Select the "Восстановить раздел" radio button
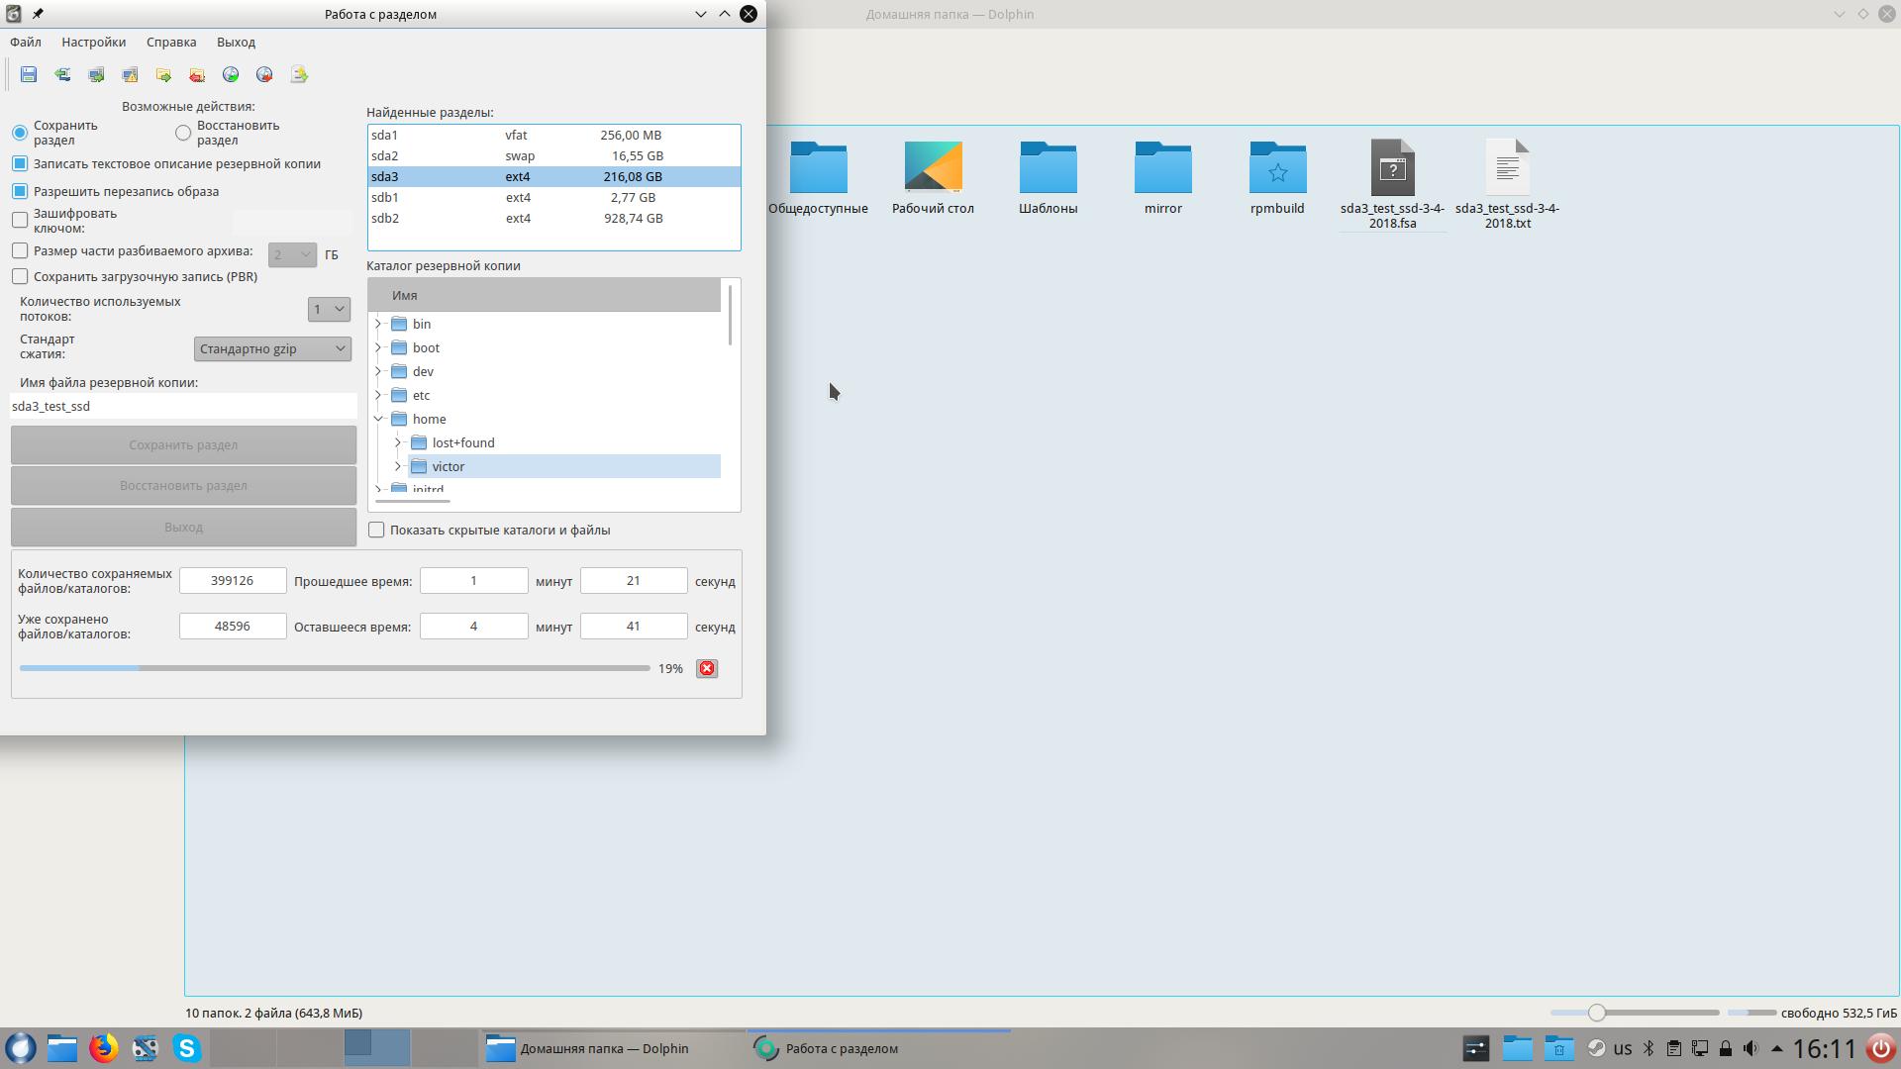The height and width of the screenshot is (1069, 1901). [x=183, y=133]
